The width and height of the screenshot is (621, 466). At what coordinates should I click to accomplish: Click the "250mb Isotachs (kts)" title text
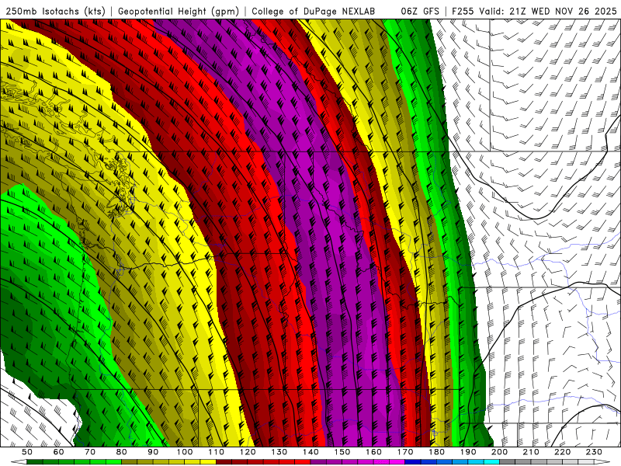tap(55, 12)
